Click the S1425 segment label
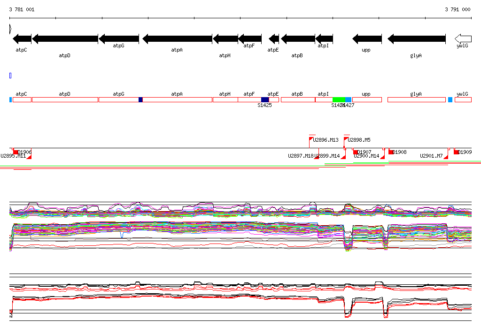 tap(264, 105)
